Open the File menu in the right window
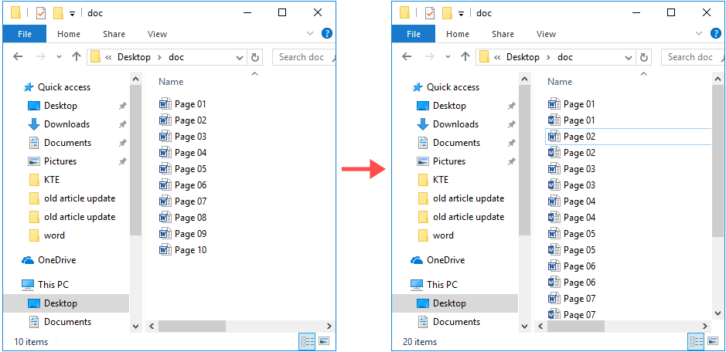Screen dimensions: 726x352 tap(414, 34)
